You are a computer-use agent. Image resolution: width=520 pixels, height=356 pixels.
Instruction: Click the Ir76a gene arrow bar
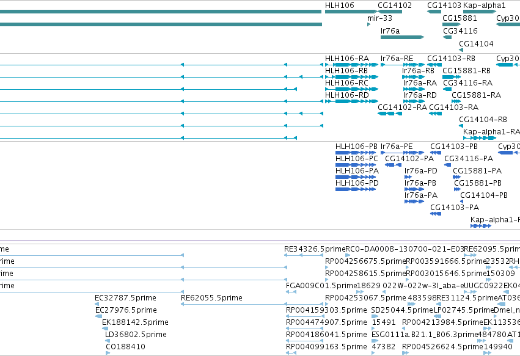click(x=402, y=37)
